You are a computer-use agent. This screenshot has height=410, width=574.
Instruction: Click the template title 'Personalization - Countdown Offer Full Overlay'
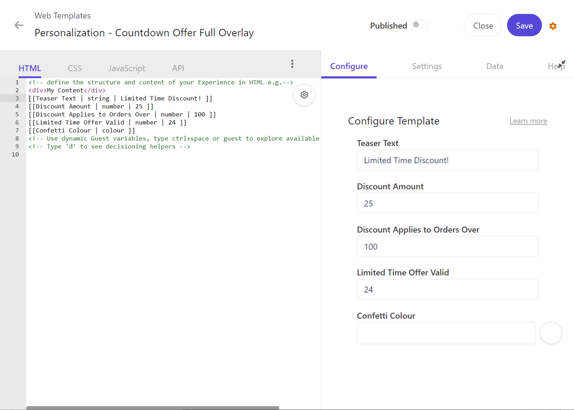point(144,33)
